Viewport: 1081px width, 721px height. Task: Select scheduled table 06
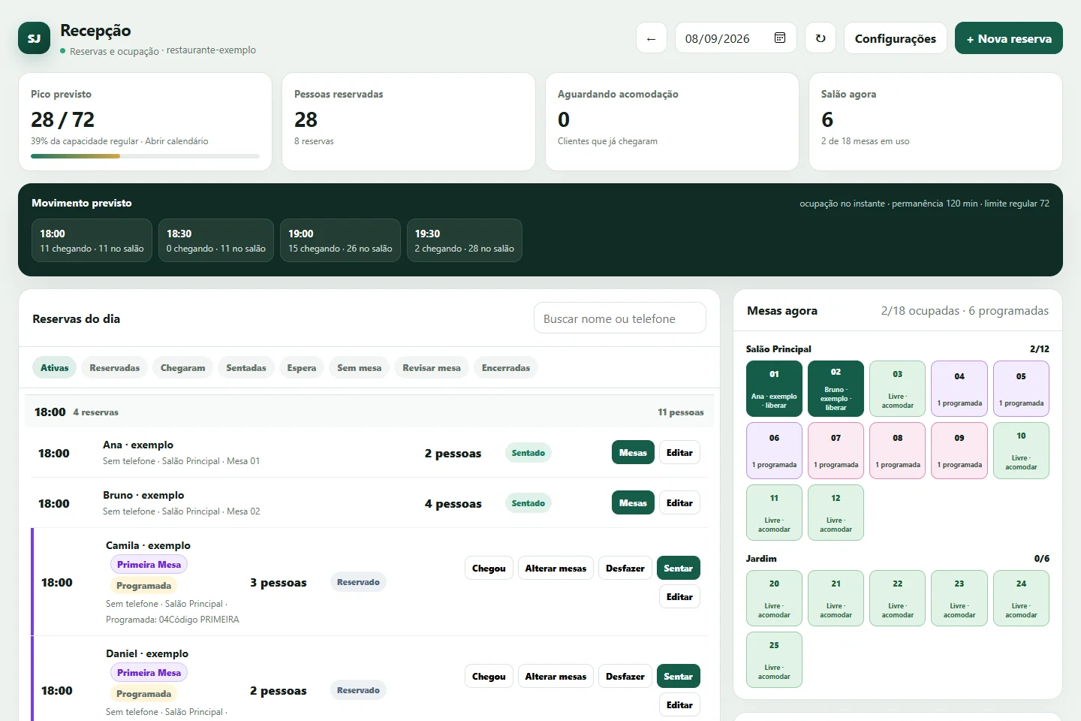pyautogui.click(x=774, y=451)
